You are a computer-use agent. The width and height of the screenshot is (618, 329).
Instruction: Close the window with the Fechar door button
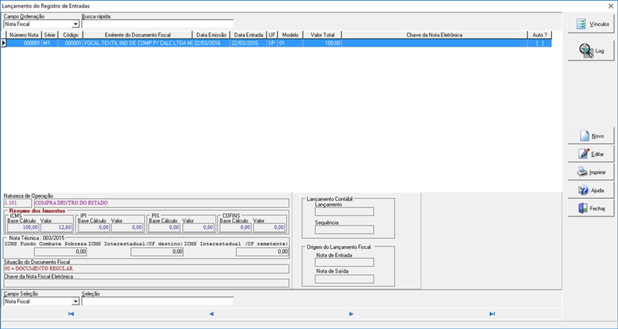(x=591, y=208)
